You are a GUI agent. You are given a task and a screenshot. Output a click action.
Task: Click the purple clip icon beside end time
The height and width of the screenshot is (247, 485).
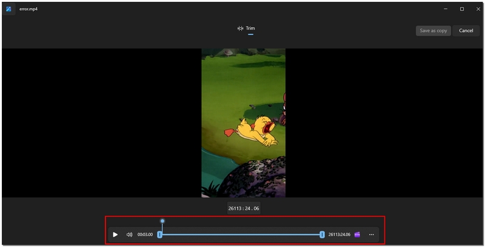[357, 235]
